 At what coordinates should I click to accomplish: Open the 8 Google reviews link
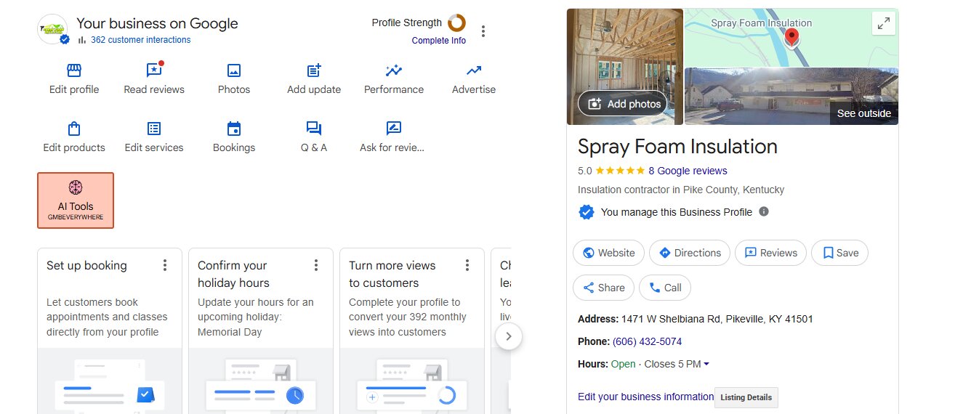pyautogui.click(x=688, y=171)
